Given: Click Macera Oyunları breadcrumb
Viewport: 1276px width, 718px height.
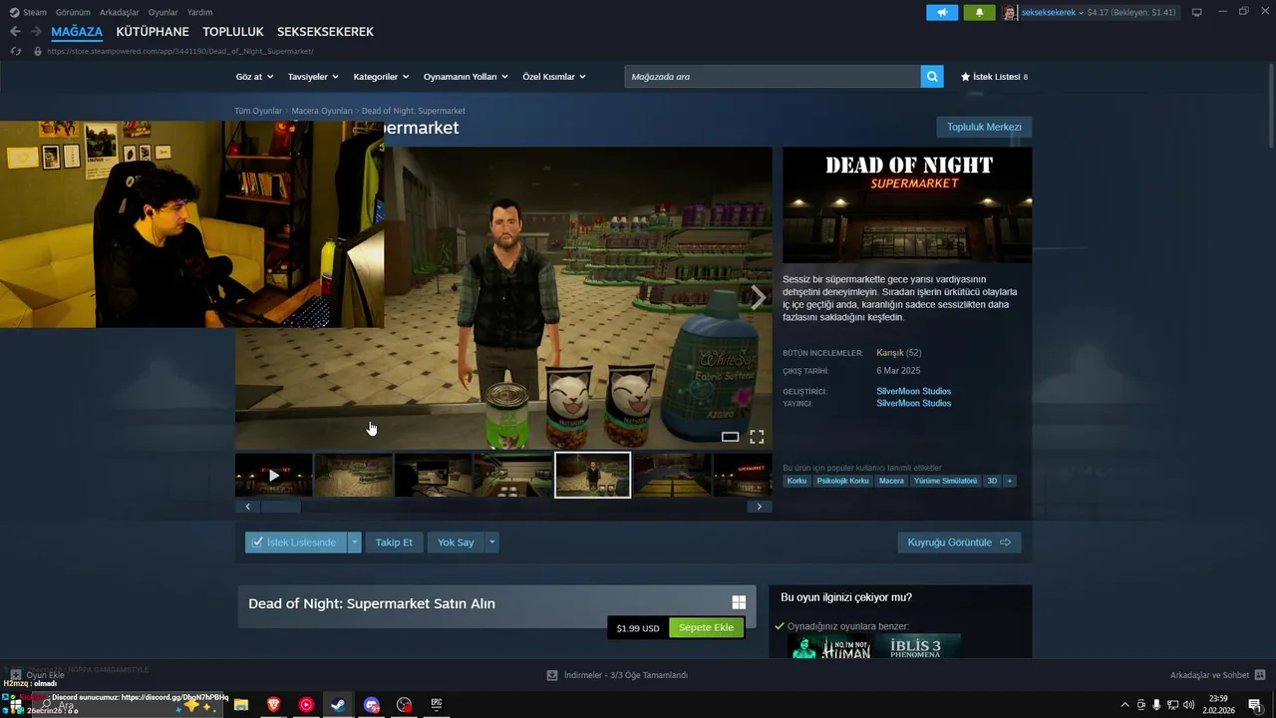Looking at the screenshot, I should [322, 111].
